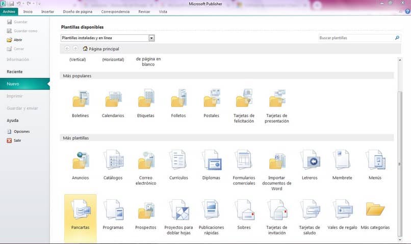Go to Página principal breadcrumb link

pos(104,49)
